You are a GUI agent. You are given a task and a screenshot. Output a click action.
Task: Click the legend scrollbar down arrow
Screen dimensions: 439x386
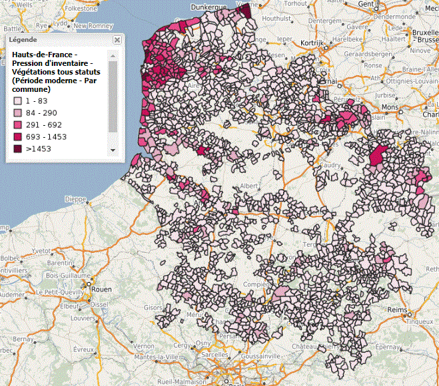tap(113, 150)
